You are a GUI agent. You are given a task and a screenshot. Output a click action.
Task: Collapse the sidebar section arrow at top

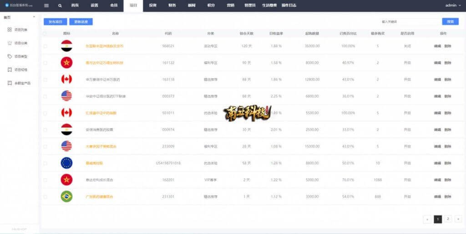(34, 17)
